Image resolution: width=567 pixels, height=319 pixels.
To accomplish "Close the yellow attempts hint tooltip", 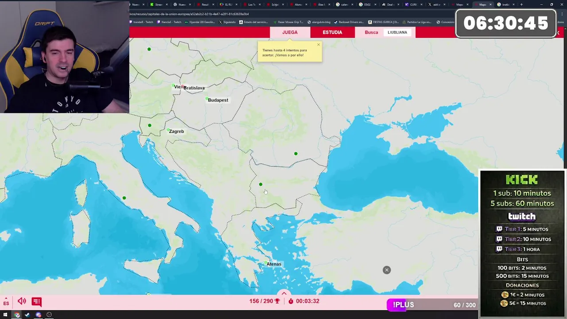I will (318, 45).
